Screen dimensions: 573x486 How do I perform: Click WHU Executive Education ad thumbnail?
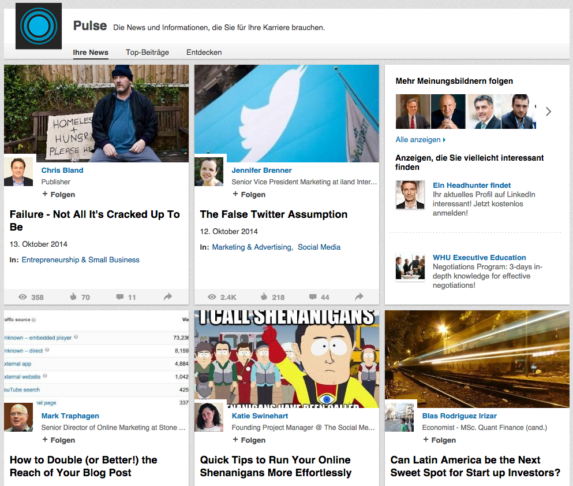click(410, 266)
